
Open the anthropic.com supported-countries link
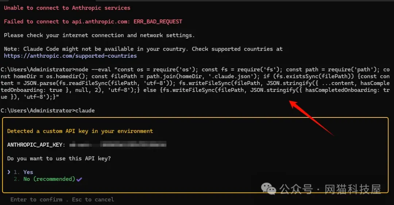70,56
